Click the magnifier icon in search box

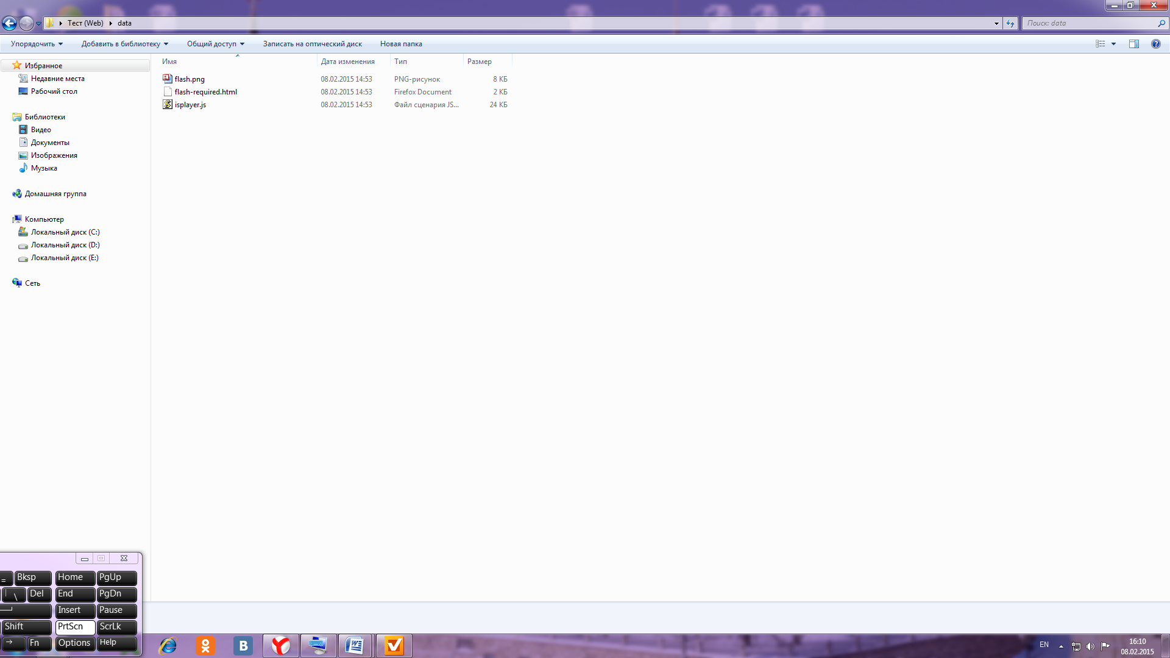[1161, 23]
